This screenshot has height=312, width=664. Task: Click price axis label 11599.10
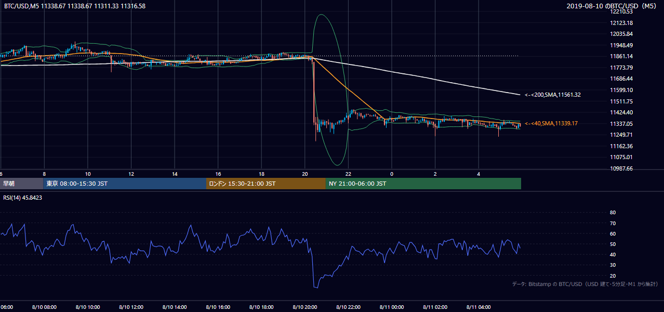[x=621, y=90]
